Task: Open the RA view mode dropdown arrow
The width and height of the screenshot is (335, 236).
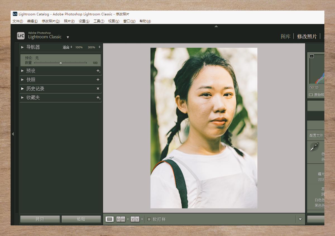Action: 128,219
